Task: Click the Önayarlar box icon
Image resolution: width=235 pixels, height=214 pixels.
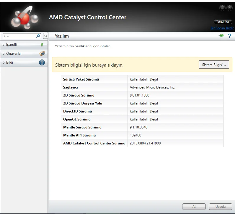Action: click(42, 54)
